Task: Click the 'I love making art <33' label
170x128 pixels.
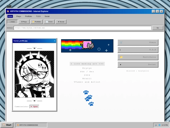Action: click(x=87, y=64)
